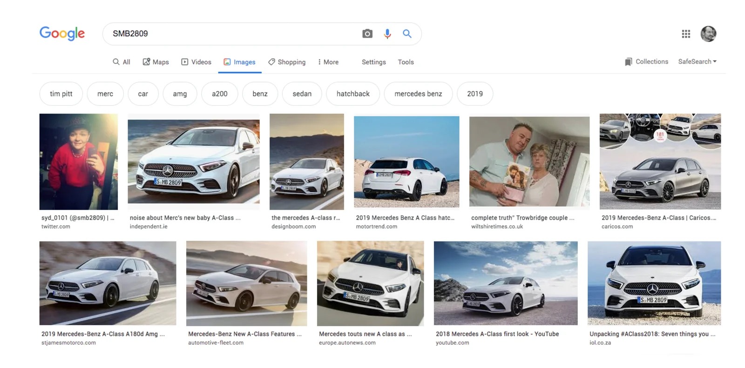Switch to the Maps tab
The image size is (745, 368).
156,62
